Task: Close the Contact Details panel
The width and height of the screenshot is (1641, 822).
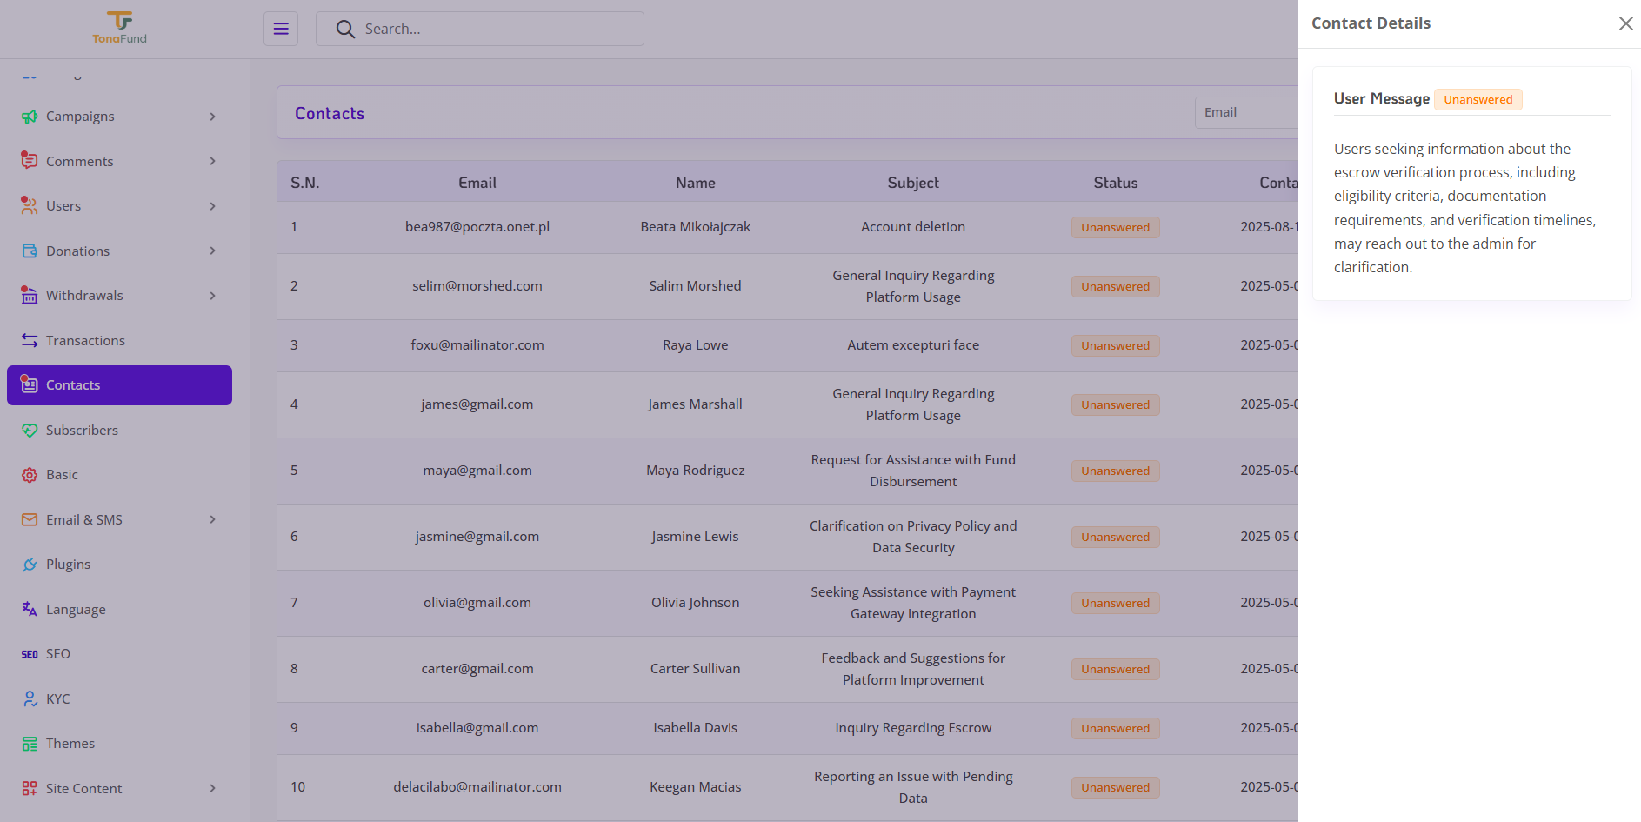Action: coord(1625,23)
